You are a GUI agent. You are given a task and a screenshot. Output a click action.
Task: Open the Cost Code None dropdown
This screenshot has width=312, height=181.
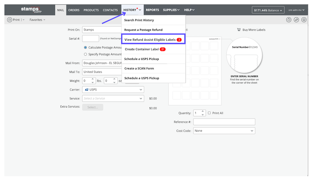[224, 131]
